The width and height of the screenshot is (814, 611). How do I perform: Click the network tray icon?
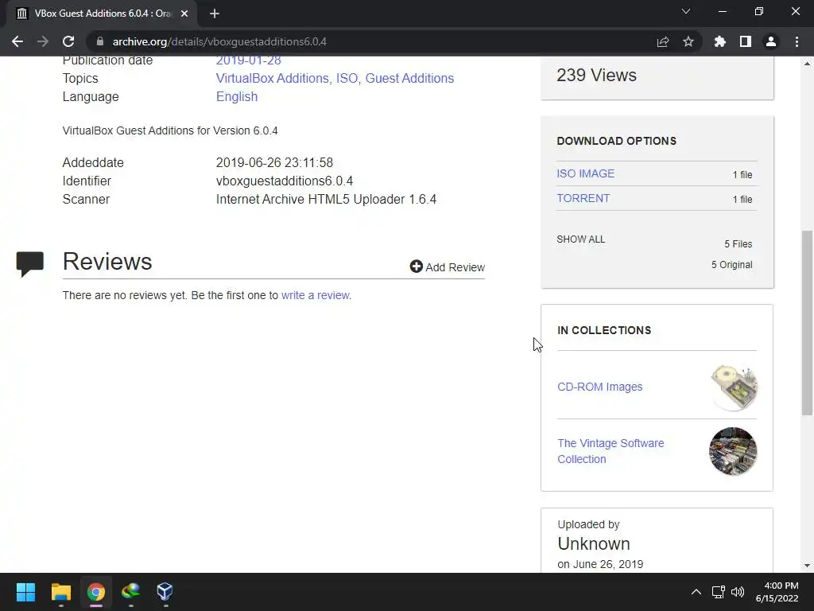718,592
